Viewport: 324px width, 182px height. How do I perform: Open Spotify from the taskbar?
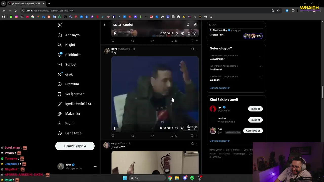point(192,178)
